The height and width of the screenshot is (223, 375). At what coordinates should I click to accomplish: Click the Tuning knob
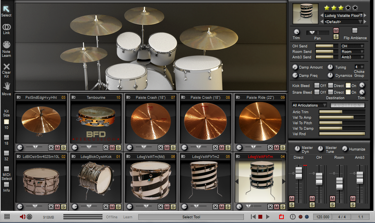330,67
